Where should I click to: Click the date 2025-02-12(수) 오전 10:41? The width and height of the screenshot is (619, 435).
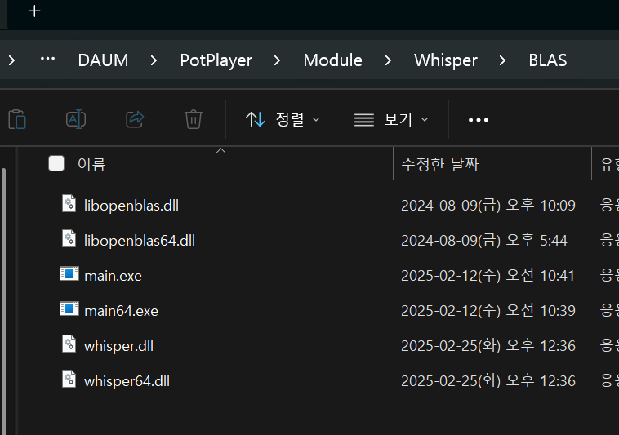[x=488, y=276]
